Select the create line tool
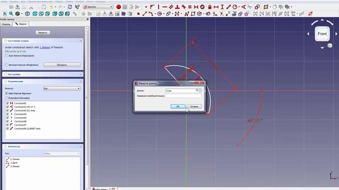Screen dimensions: 339x190 [x=145, y=14]
